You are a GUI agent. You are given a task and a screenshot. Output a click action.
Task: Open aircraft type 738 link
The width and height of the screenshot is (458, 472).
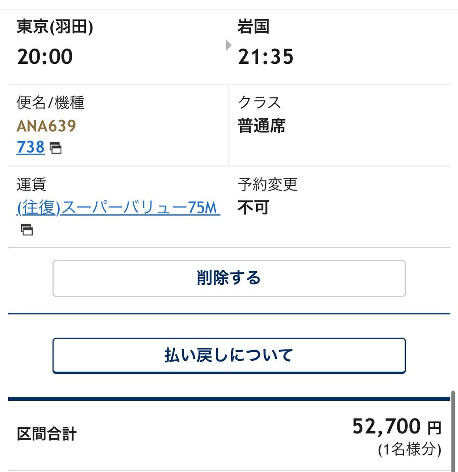pos(31,147)
